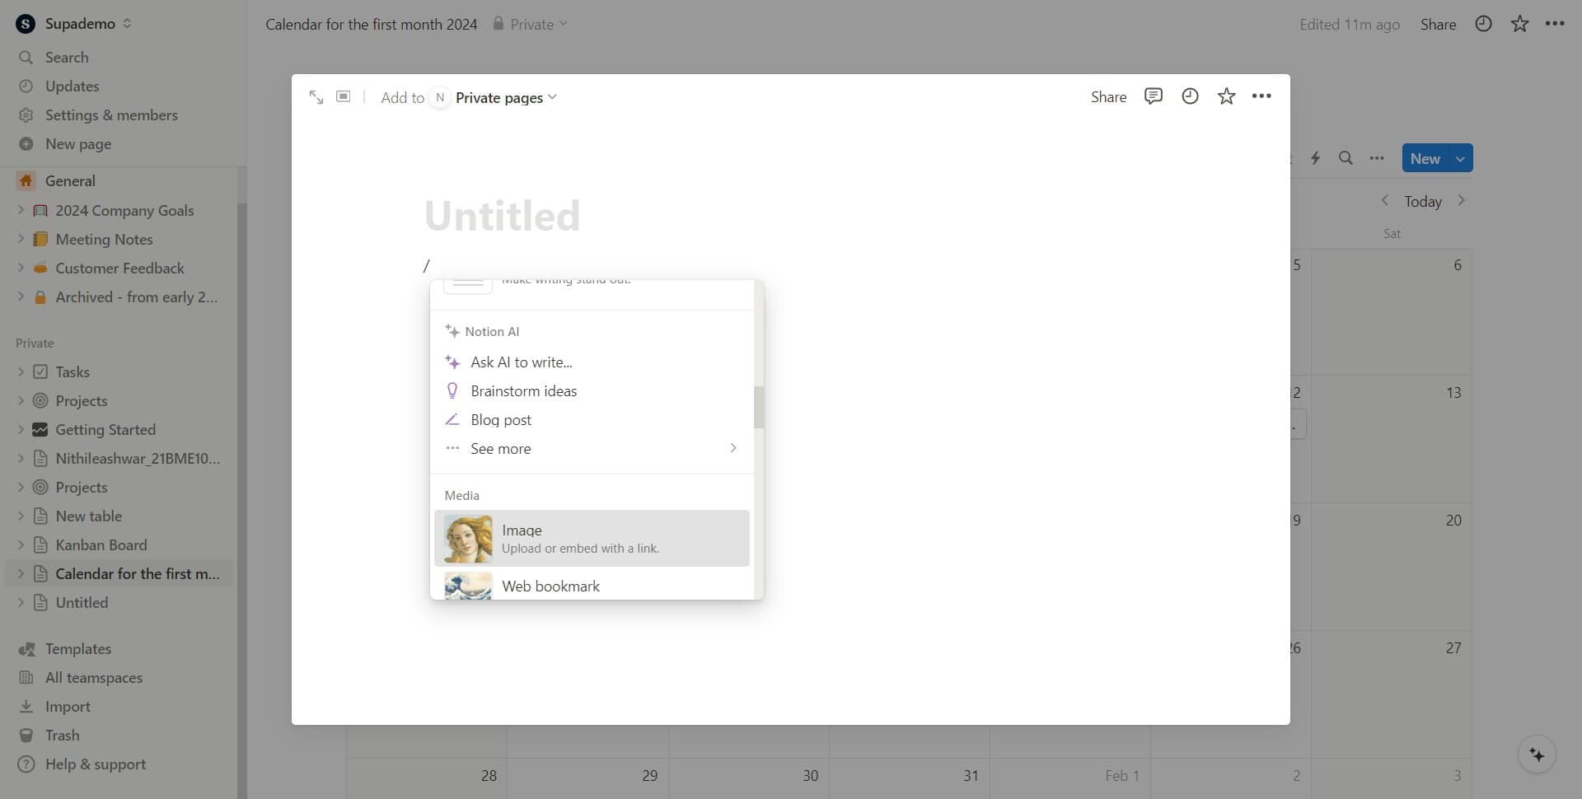The width and height of the screenshot is (1582, 799).
Task: Switch to side peek view
Action: [x=344, y=96]
